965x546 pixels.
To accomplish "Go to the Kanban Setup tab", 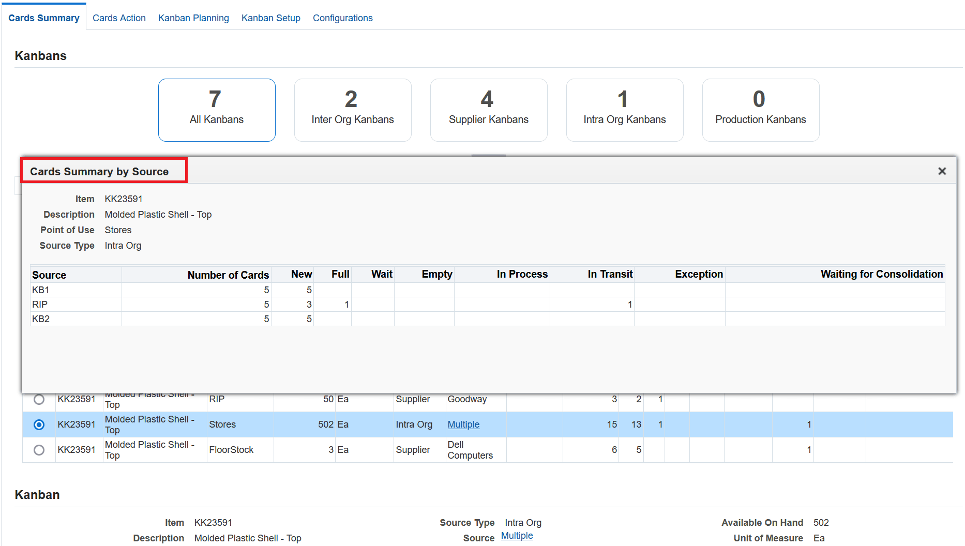I will [270, 18].
